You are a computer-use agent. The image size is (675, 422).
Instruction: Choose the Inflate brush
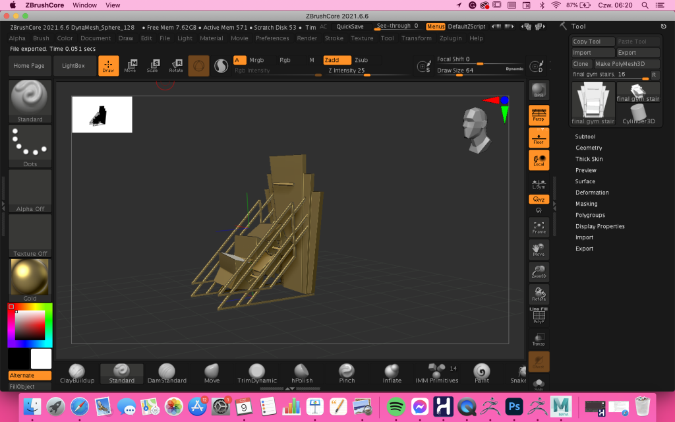click(392, 373)
